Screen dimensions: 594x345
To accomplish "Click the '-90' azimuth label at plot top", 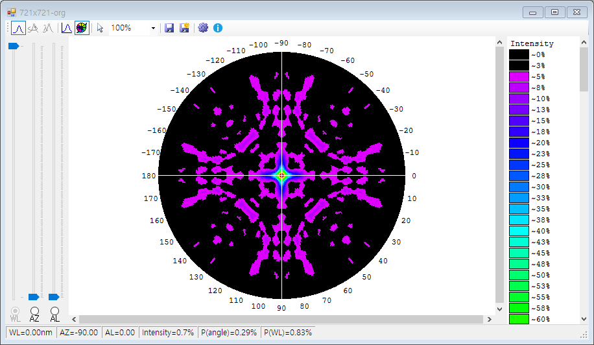I will (281, 43).
